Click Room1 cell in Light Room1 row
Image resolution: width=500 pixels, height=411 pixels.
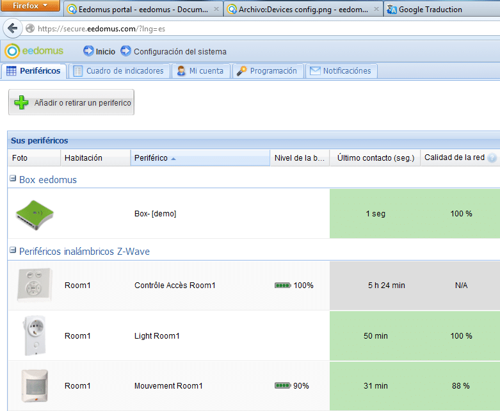coord(77,335)
